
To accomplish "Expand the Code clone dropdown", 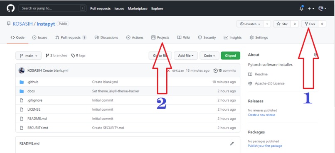I will click(209, 56).
